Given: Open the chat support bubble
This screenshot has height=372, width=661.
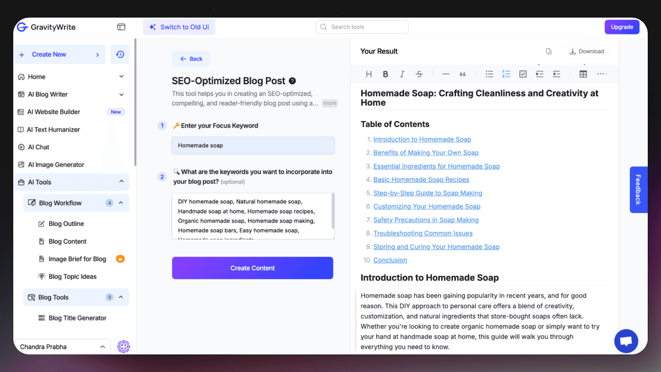Looking at the screenshot, I should pos(626,341).
